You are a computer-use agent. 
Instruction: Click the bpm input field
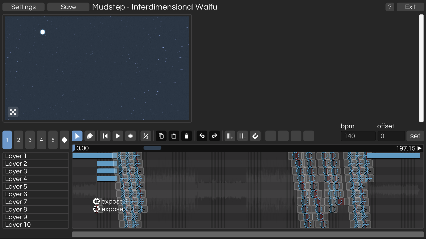[x=358, y=136]
